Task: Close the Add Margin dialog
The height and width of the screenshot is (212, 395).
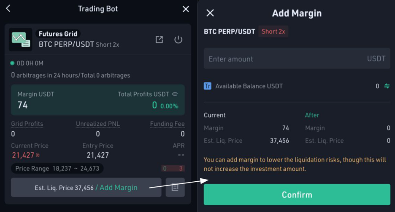Action: [210, 13]
